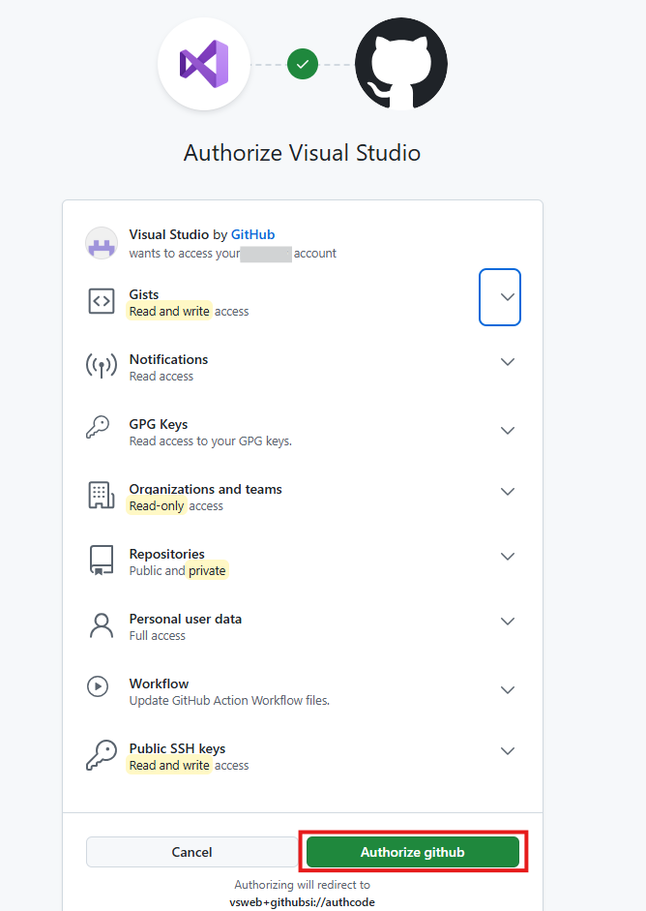This screenshot has width=646, height=911.
Task: Click the Notifications broadcast icon
Action: 102,366
